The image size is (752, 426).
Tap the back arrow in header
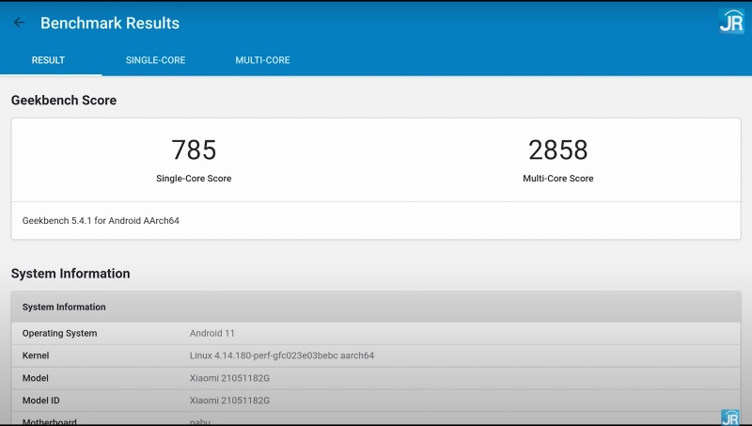pos(19,23)
